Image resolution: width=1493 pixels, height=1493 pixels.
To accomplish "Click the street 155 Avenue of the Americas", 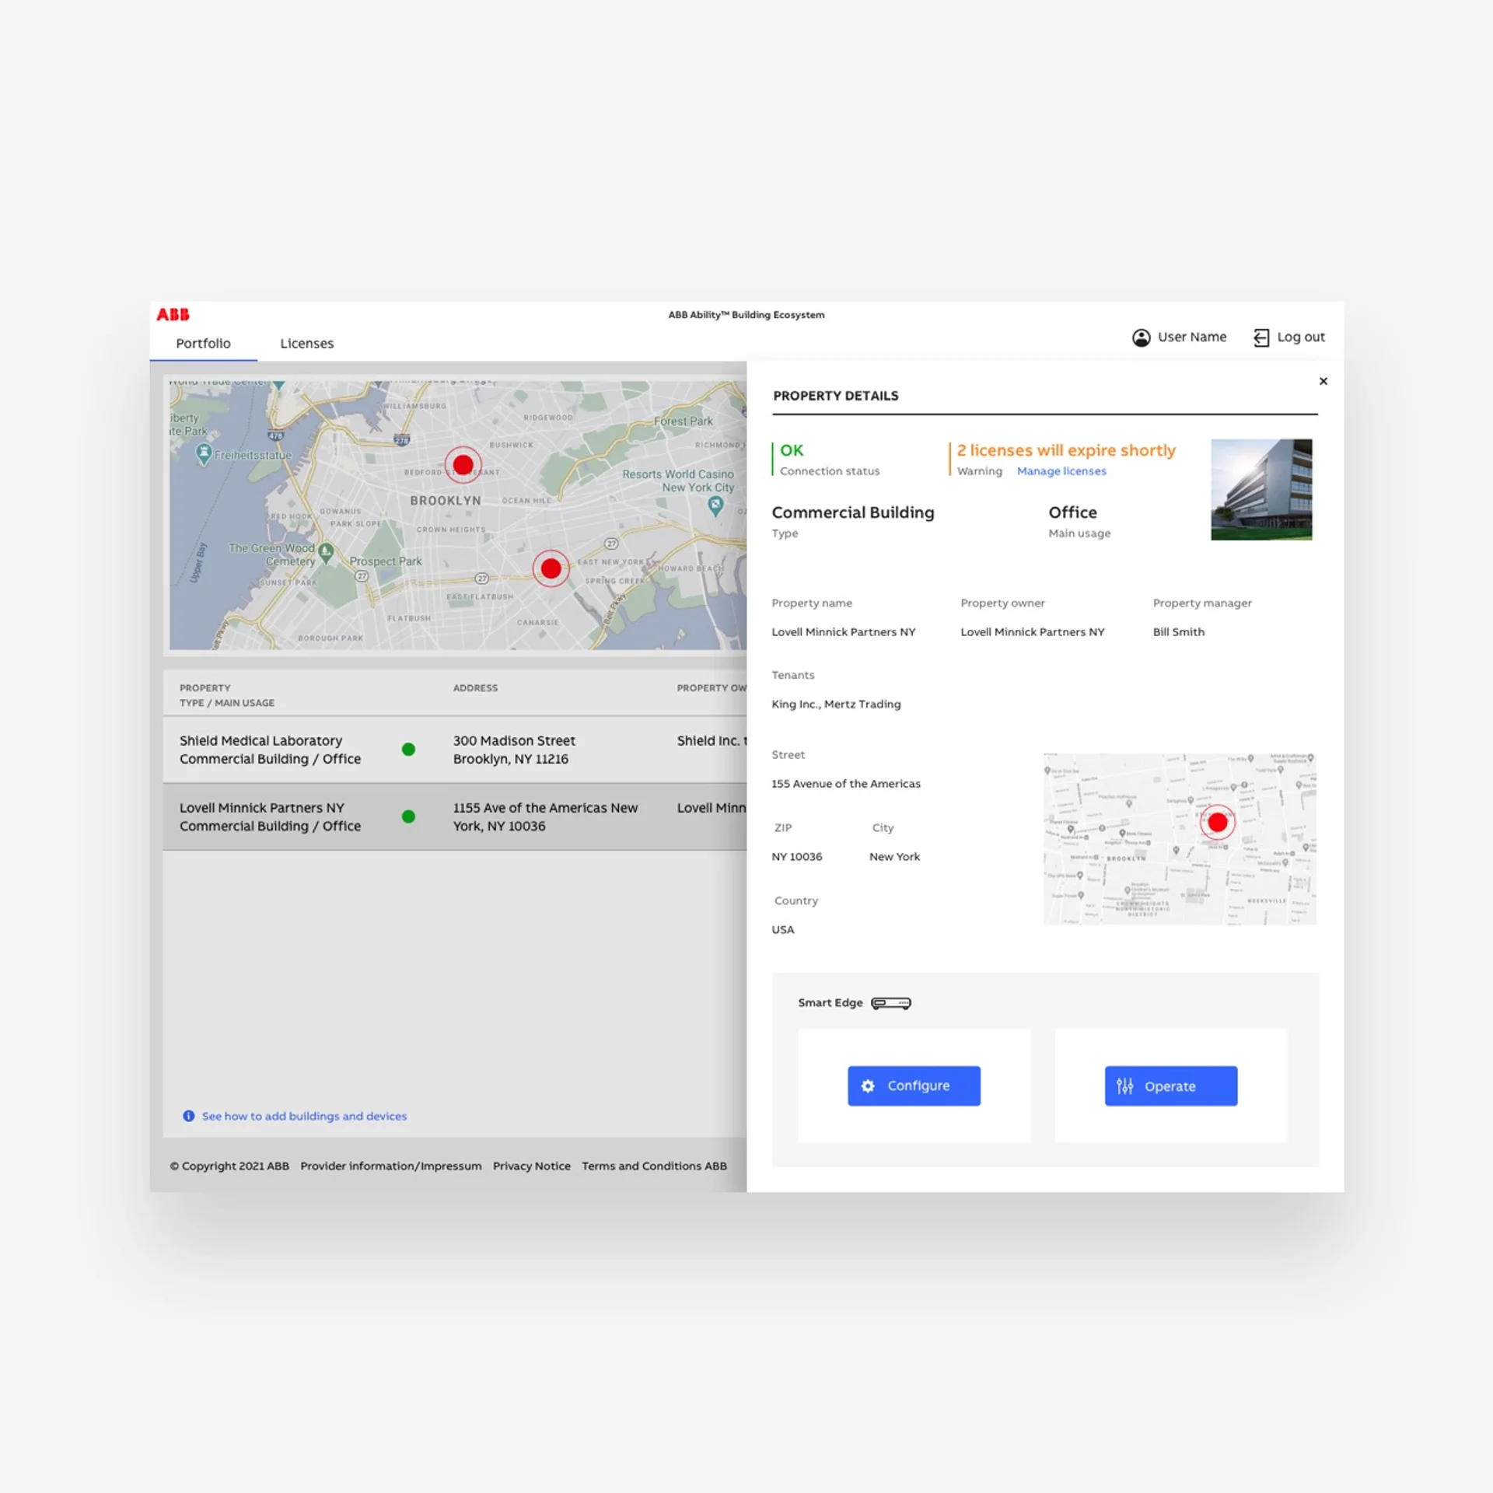I will [846, 784].
